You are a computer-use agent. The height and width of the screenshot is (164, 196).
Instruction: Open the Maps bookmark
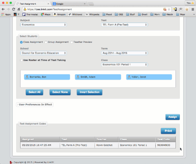click(x=46, y=14)
